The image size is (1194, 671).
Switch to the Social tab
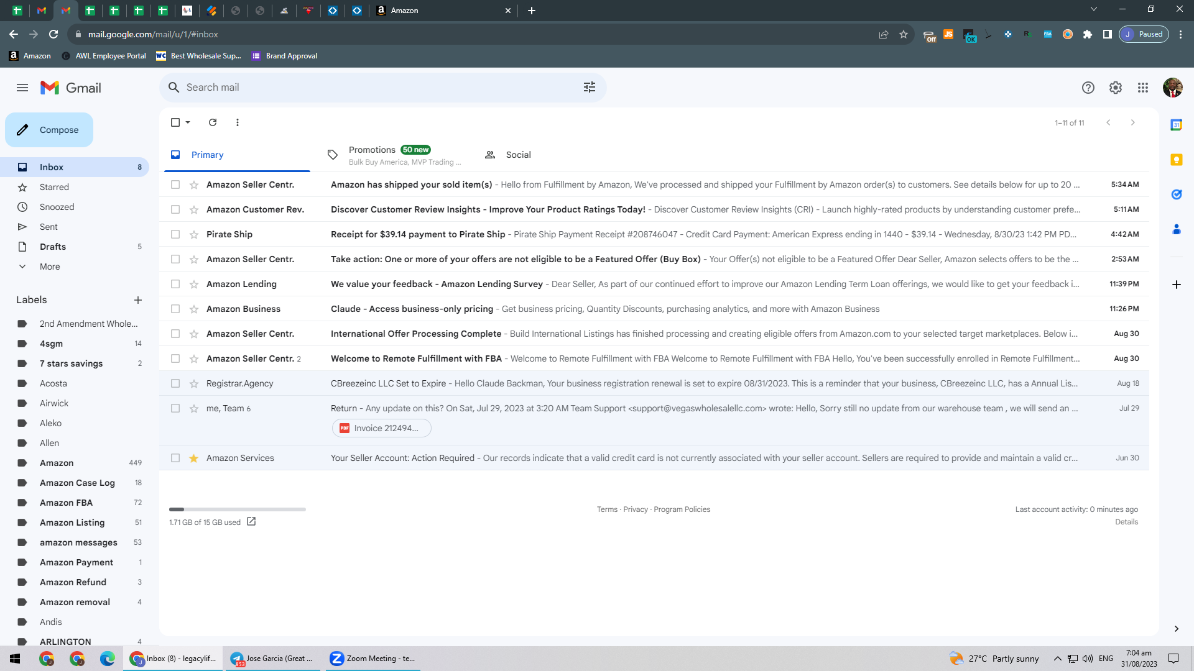point(551,155)
